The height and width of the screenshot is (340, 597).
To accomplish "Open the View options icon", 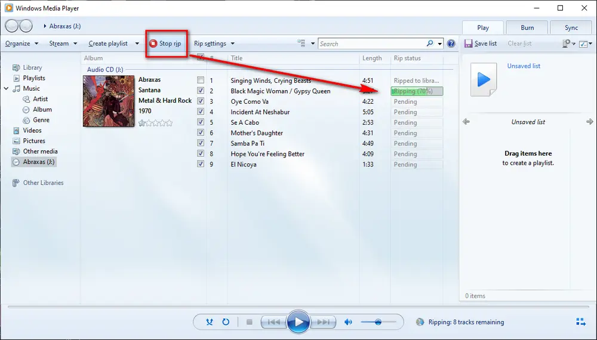I will tap(301, 44).
